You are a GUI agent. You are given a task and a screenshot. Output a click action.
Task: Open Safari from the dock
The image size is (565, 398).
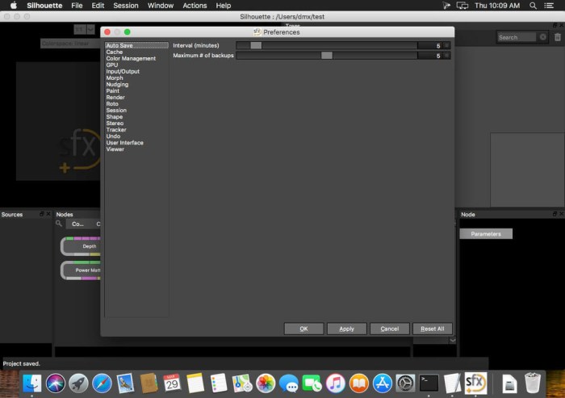(x=102, y=383)
